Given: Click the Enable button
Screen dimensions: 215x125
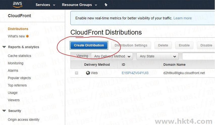Looking at the screenshot, I should 184,45.
